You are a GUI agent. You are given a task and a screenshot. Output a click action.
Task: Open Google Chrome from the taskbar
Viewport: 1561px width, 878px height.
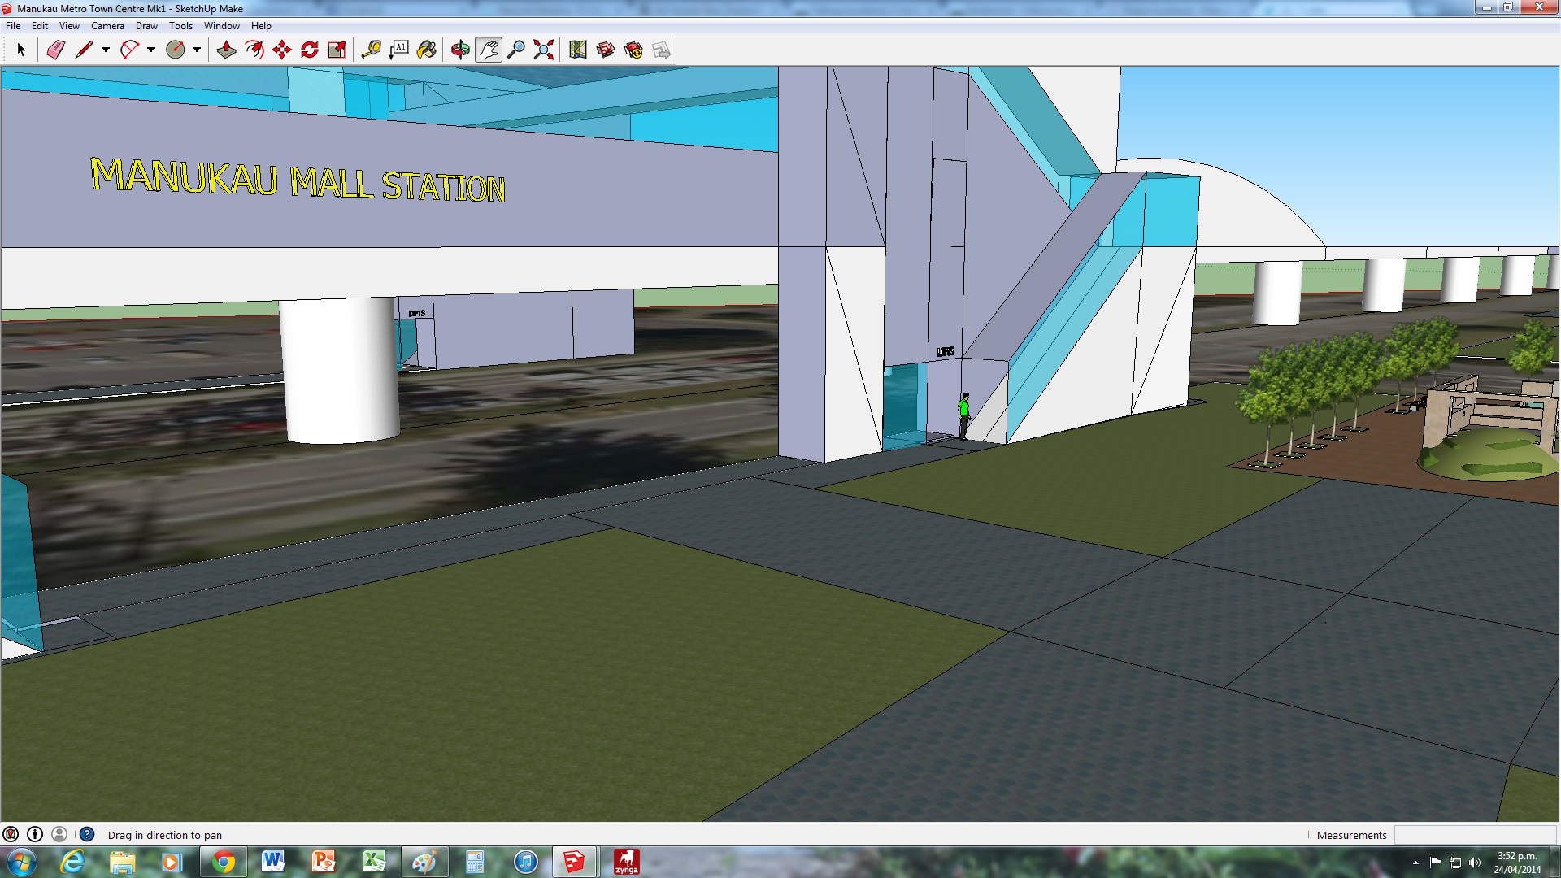(223, 862)
